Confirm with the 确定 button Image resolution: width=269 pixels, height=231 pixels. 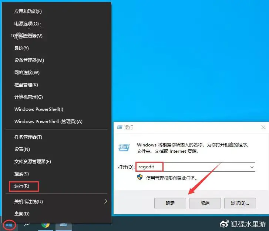click(170, 203)
